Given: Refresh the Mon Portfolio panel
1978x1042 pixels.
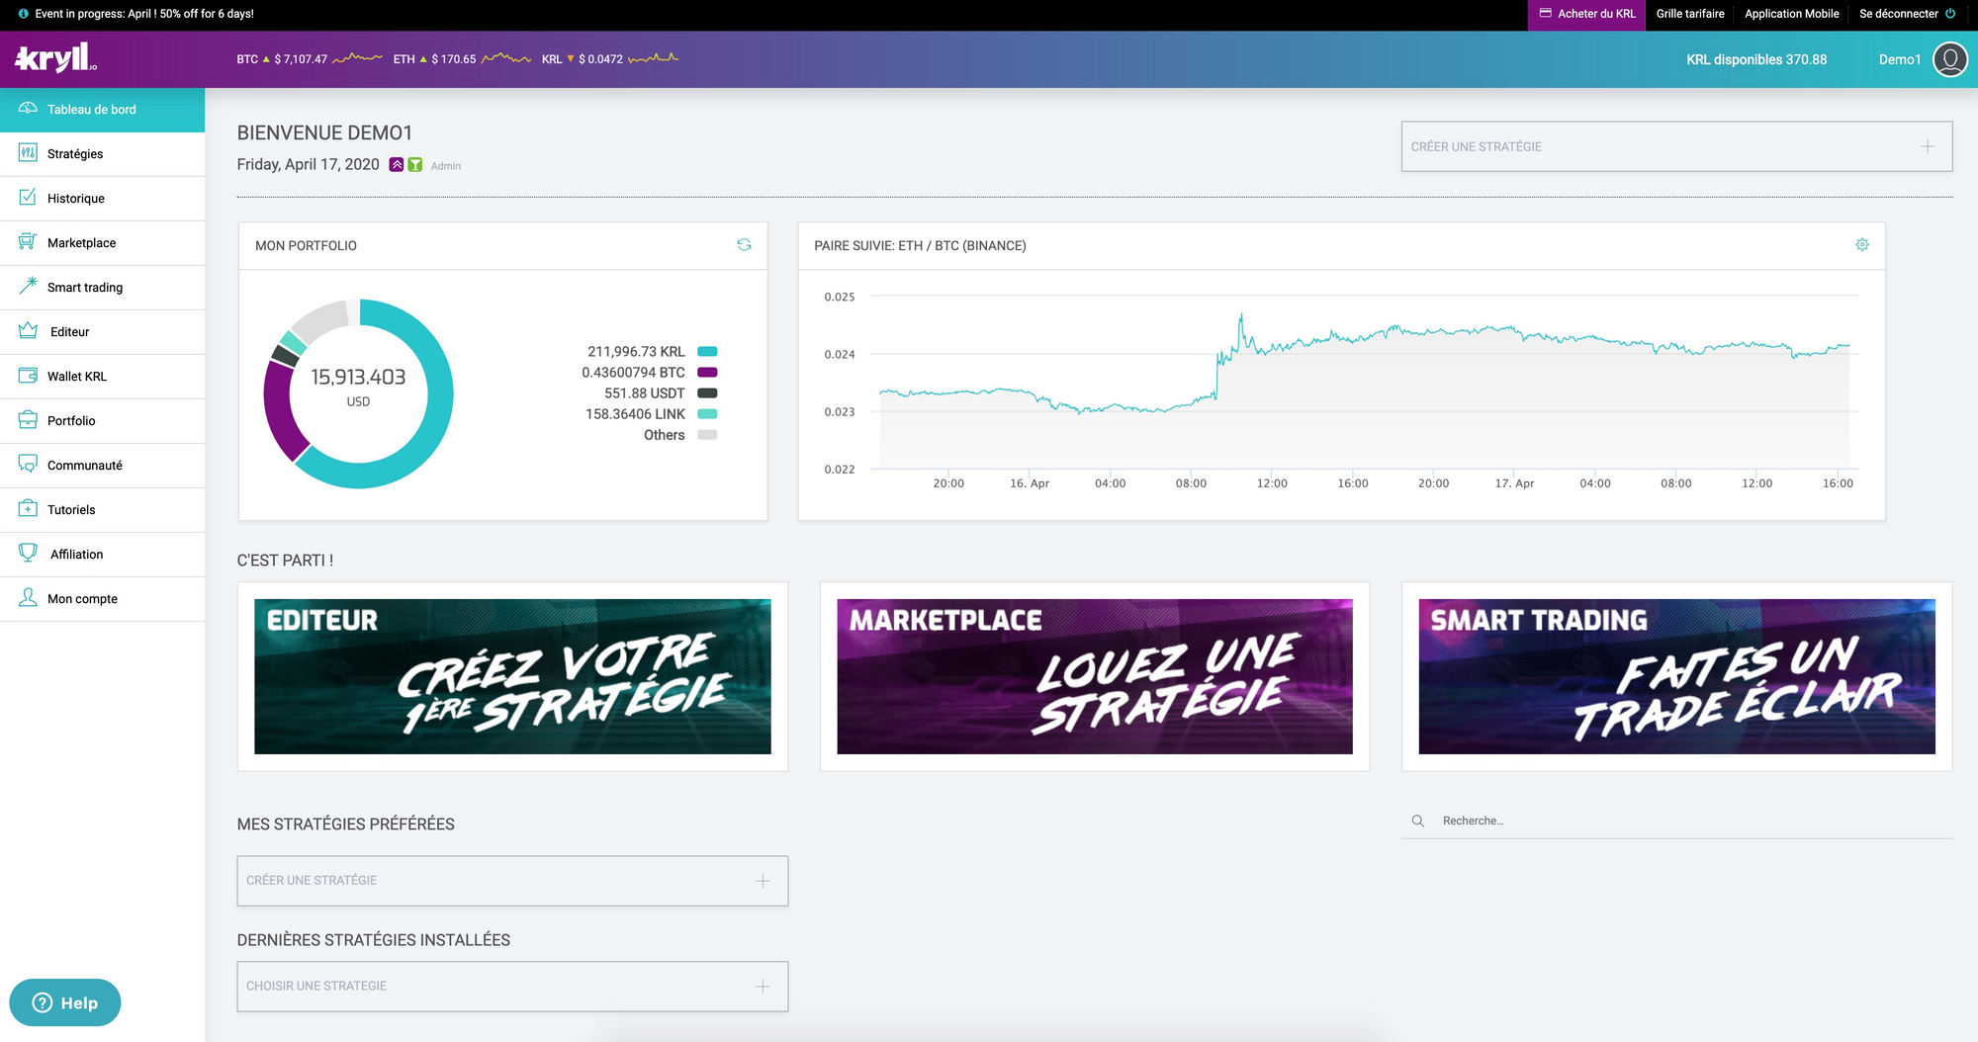Looking at the screenshot, I should [x=744, y=245].
